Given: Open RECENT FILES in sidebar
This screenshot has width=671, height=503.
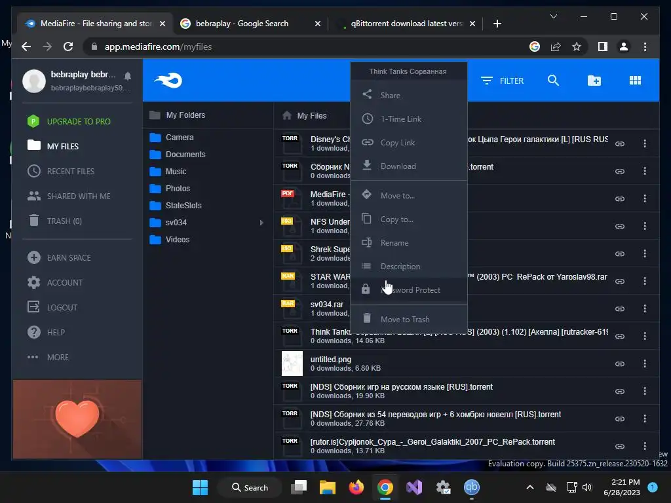Looking at the screenshot, I should (61, 171).
